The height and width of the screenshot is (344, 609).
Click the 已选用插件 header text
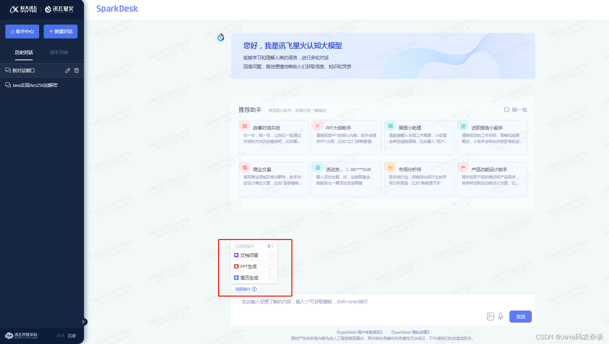(x=244, y=246)
